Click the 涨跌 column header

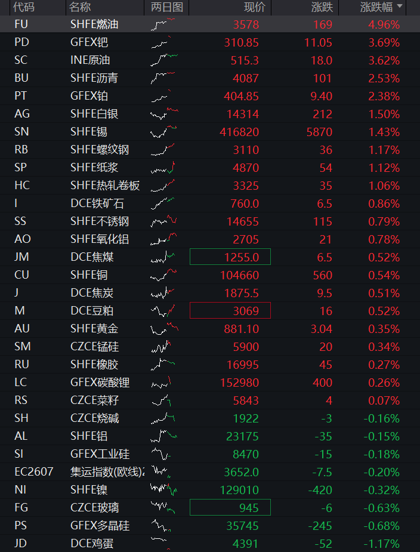(x=322, y=7)
